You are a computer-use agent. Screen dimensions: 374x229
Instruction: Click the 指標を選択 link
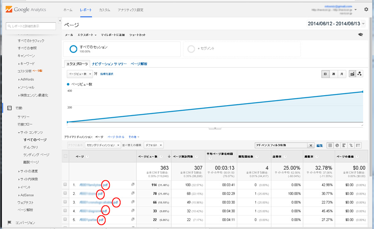pos(107,74)
